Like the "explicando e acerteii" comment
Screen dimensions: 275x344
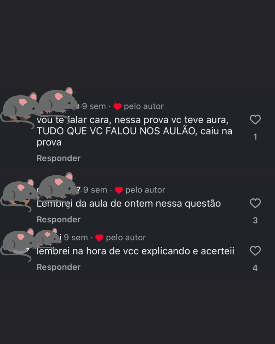pyautogui.click(x=255, y=251)
